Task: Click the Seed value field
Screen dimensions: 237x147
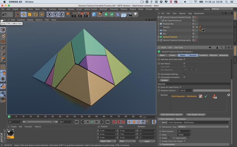Action: 184,135
